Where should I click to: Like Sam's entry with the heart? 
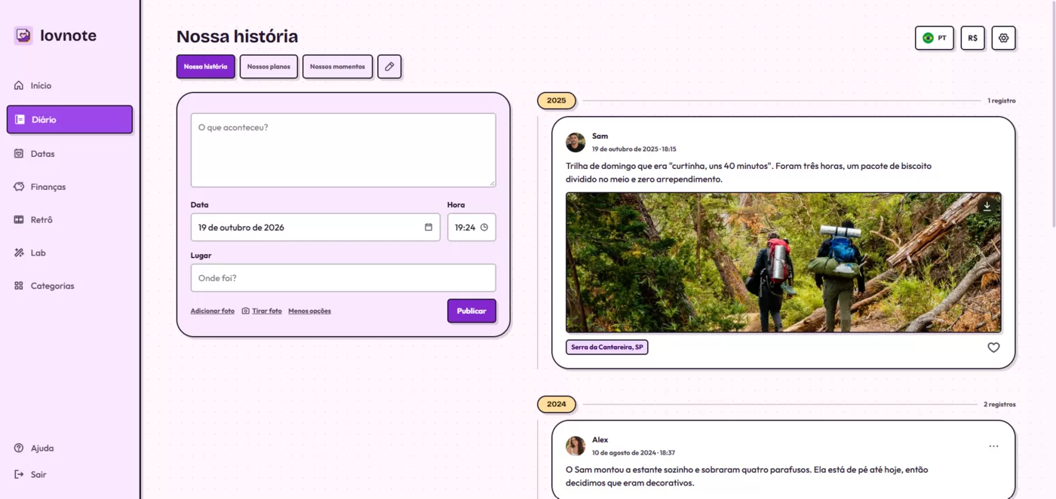point(993,347)
